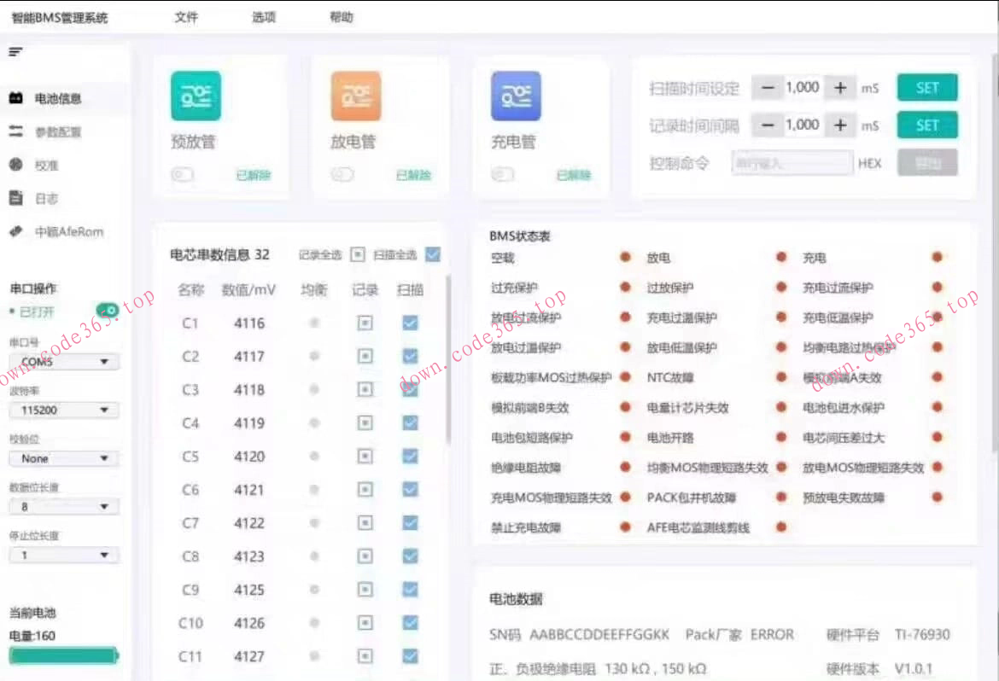Open the 波特率 115200 baud rate dropdown

click(62, 410)
